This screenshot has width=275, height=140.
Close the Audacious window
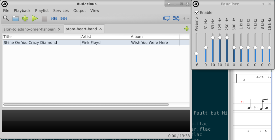187,4
